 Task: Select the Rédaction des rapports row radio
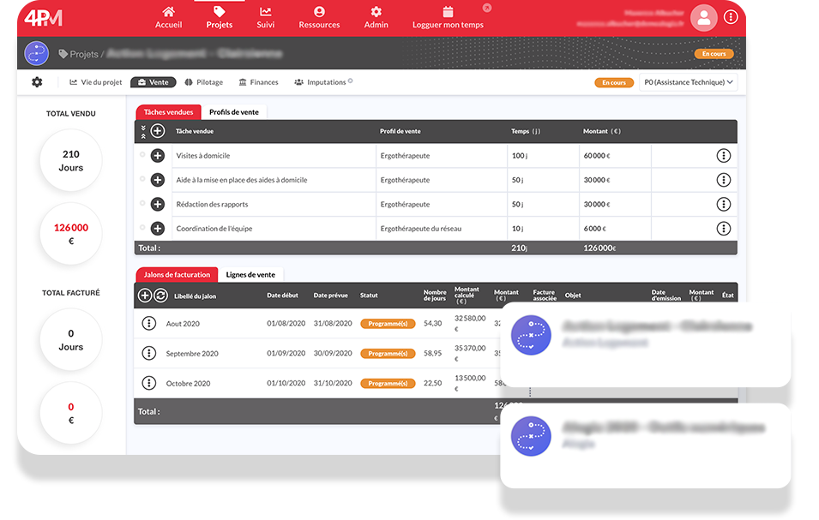pos(142,204)
